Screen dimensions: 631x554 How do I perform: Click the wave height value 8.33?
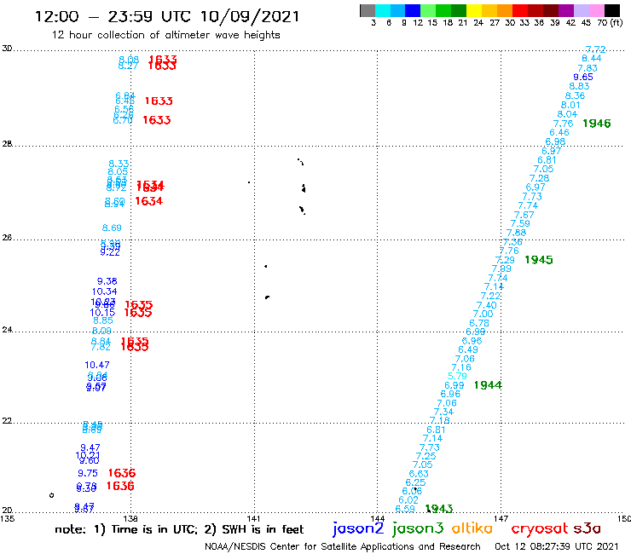coord(119,164)
